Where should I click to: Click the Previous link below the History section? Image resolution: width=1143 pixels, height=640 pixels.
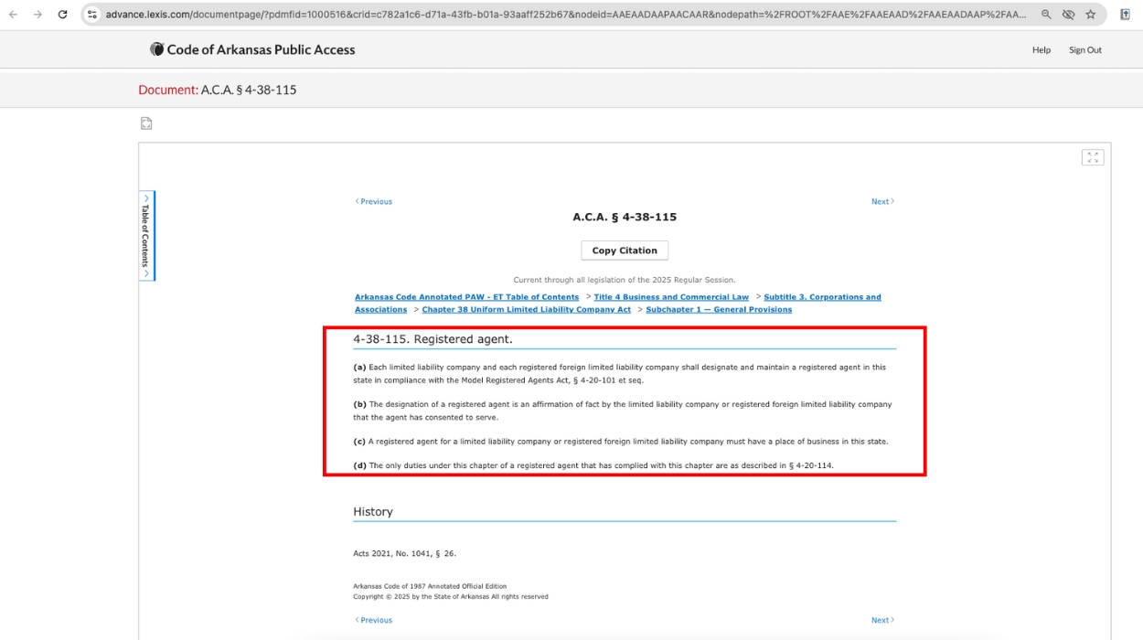tap(374, 620)
